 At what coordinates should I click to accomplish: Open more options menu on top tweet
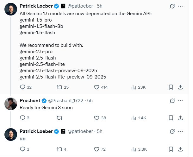click(x=180, y=6)
